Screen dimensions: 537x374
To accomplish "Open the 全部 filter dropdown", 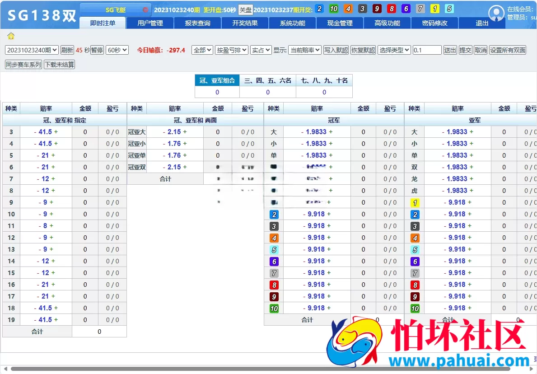I will [x=202, y=50].
